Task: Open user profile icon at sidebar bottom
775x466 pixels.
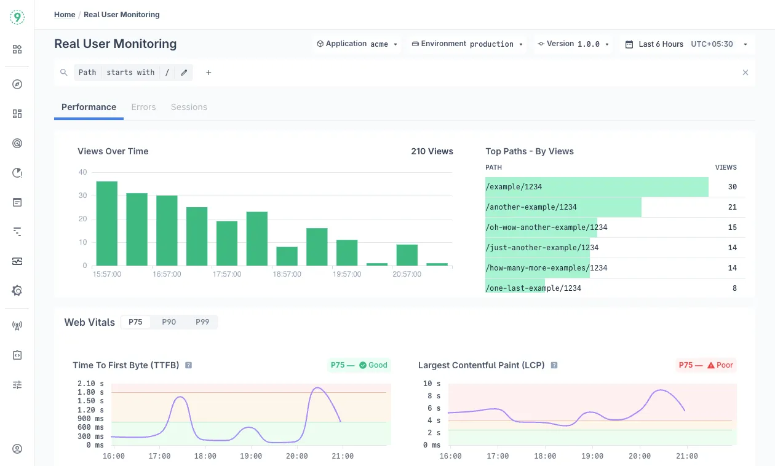Action: [17, 449]
